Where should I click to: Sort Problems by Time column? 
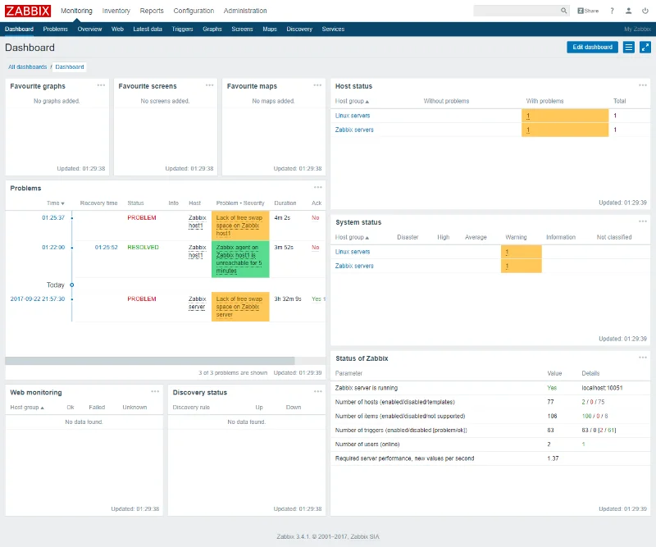coord(55,203)
